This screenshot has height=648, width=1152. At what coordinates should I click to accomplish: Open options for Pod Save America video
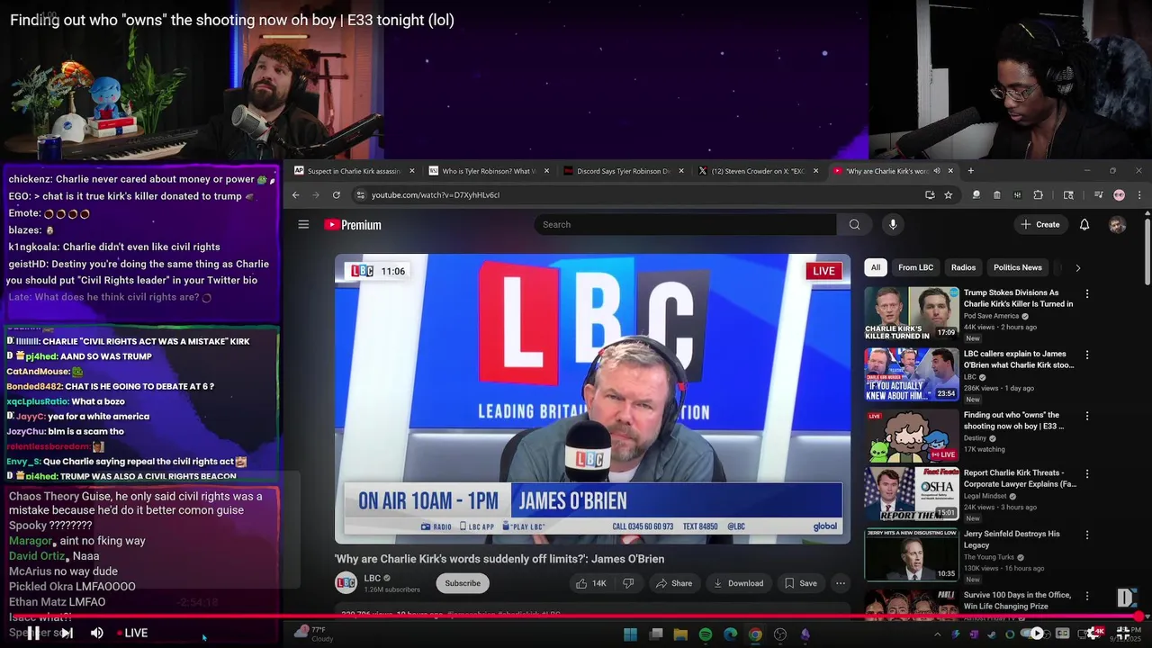[1086, 293]
